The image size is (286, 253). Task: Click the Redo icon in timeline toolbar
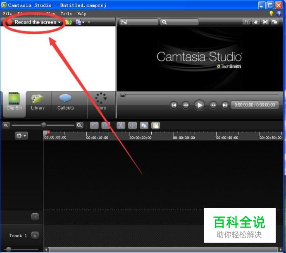[x=106, y=125]
